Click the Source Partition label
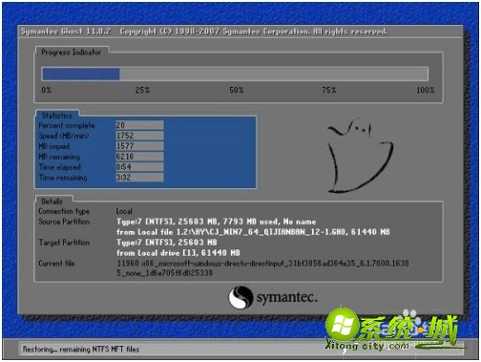Viewport: 481px width, 362px height. (64, 222)
